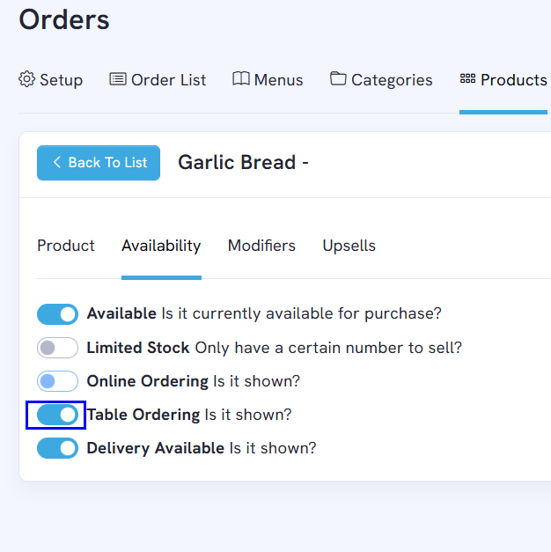Screen dimensions: 551x552
Task: Click the Menus book icon
Action: click(241, 79)
